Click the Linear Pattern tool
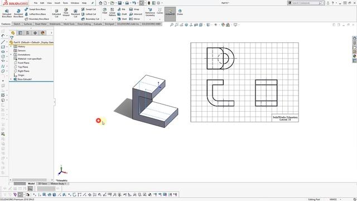 112,12
